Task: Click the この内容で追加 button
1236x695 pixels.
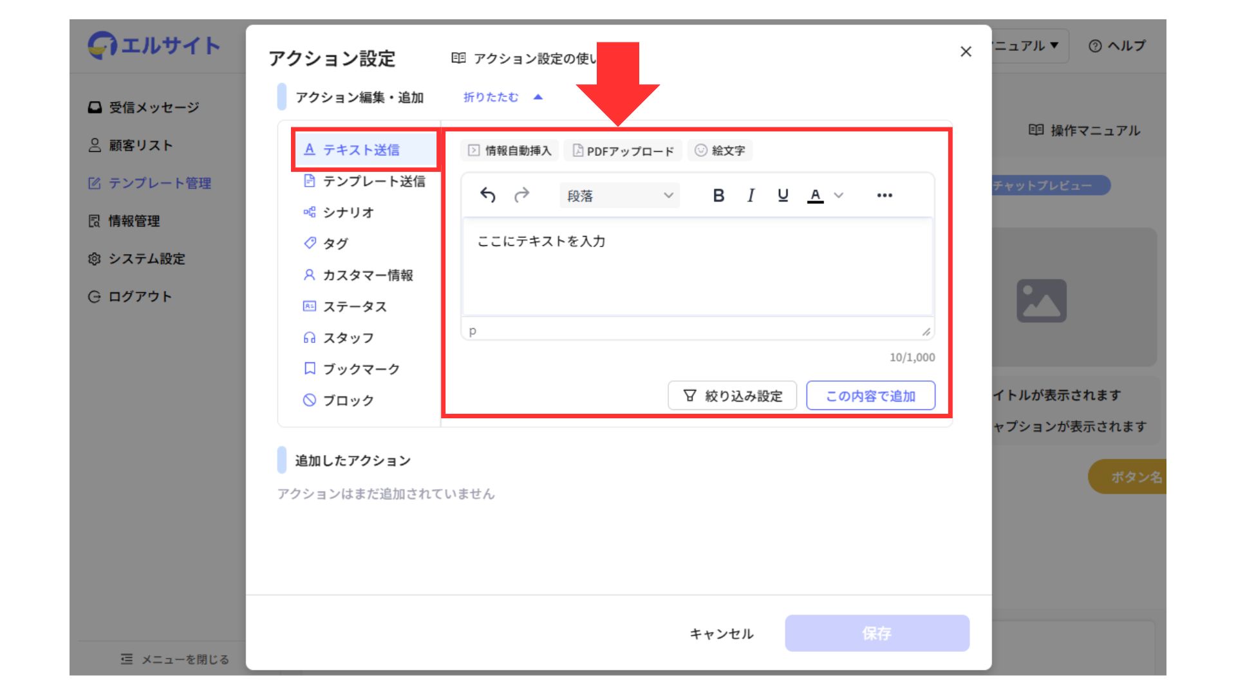Action: click(870, 396)
